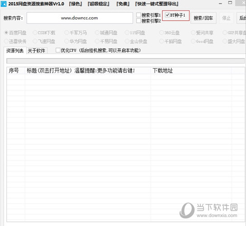Select the 360云盘 radio button
Viewport: 246px width, 226px height.
click(x=161, y=33)
